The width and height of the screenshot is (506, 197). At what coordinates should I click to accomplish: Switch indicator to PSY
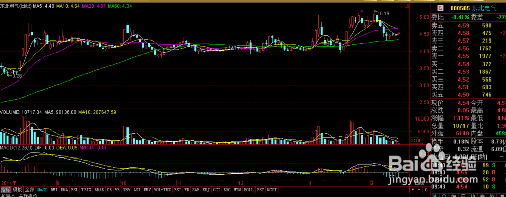261,190
